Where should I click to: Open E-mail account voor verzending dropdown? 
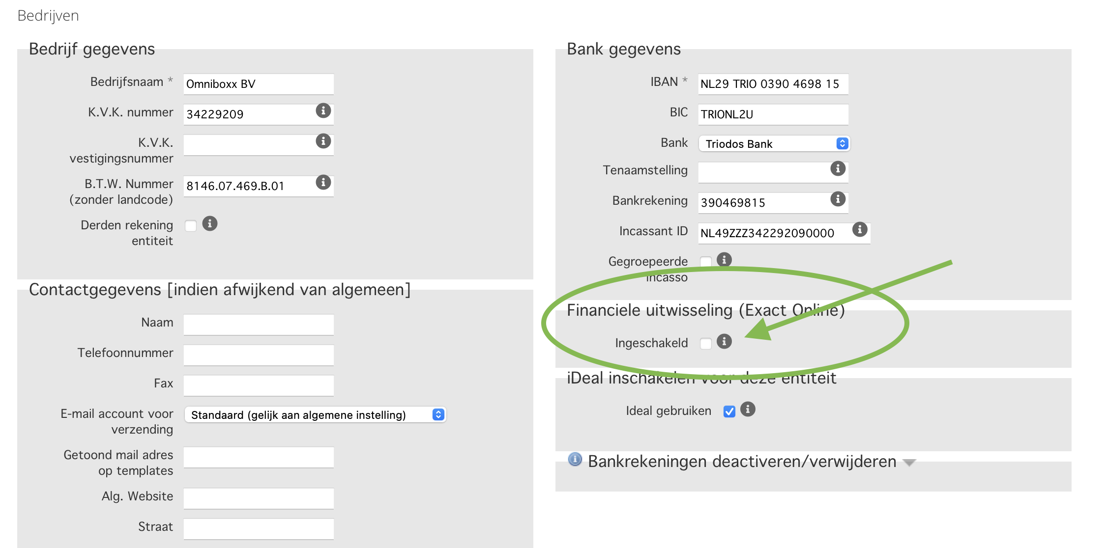tap(315, 414)
